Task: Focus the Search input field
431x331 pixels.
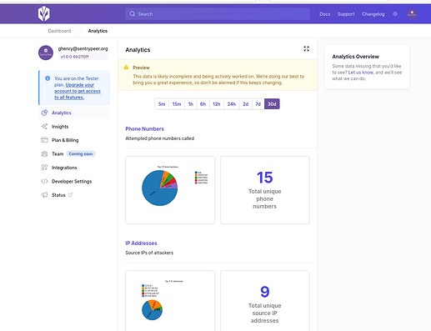Action: 218,14
